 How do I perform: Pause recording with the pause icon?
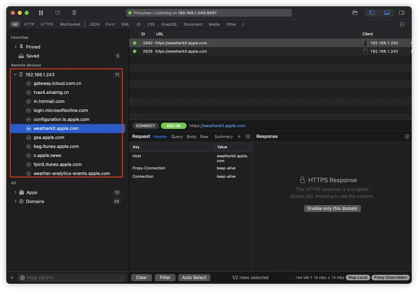pos(41,13)
